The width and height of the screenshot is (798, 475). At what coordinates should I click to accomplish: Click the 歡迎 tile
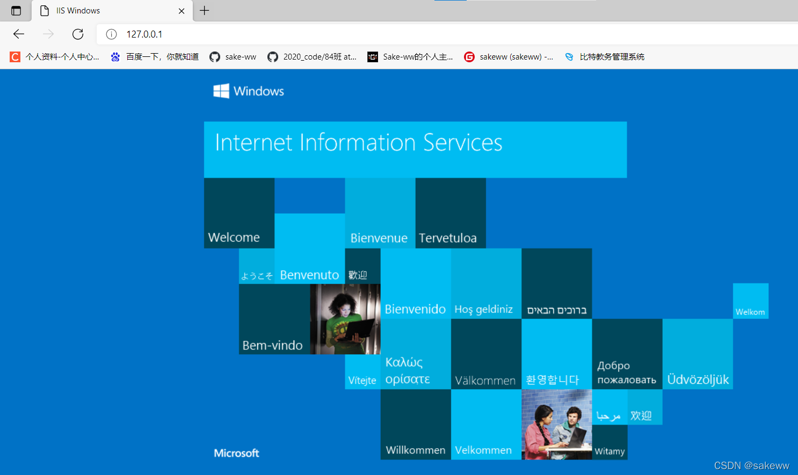pyautogui.click(x=363, y=266)
